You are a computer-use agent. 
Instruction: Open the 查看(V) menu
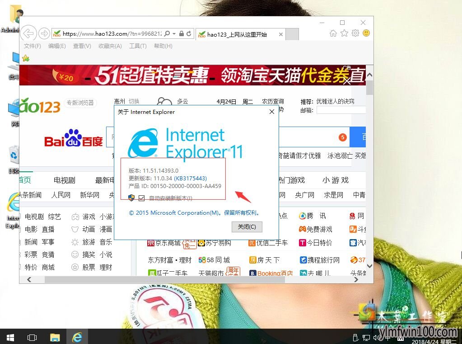(82, 46)
